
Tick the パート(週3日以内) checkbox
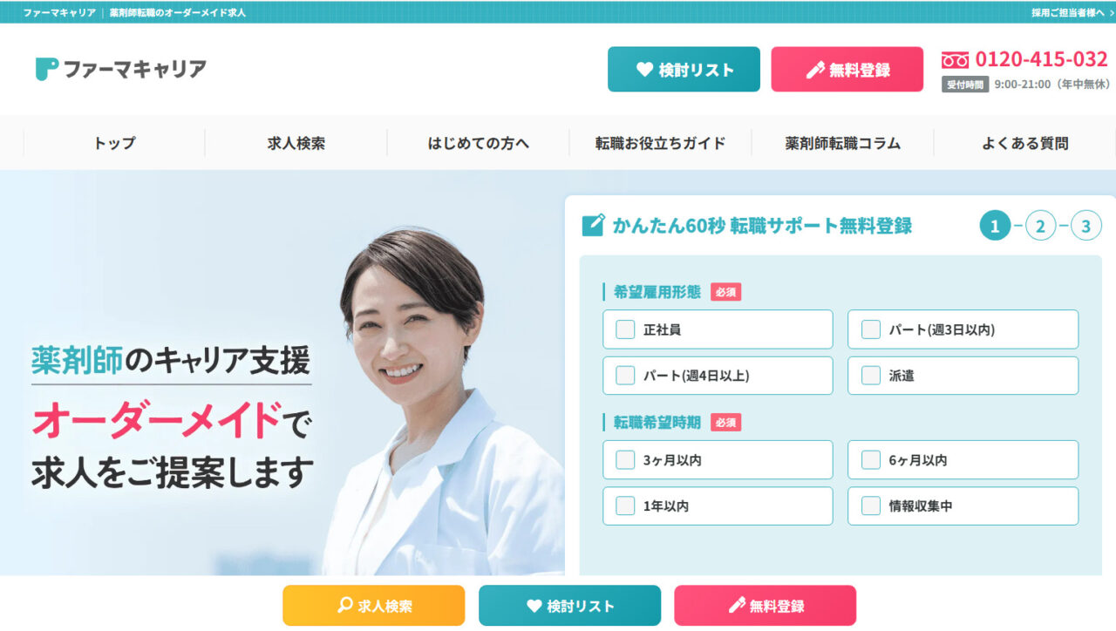point(870,329)
